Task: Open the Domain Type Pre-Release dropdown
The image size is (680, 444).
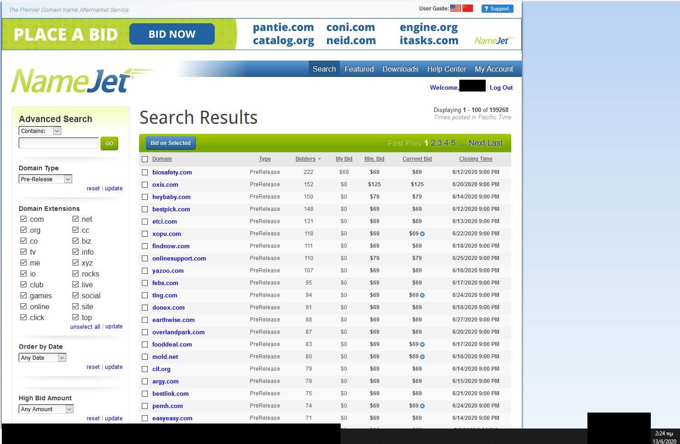Action: click(x=46, y=179)
